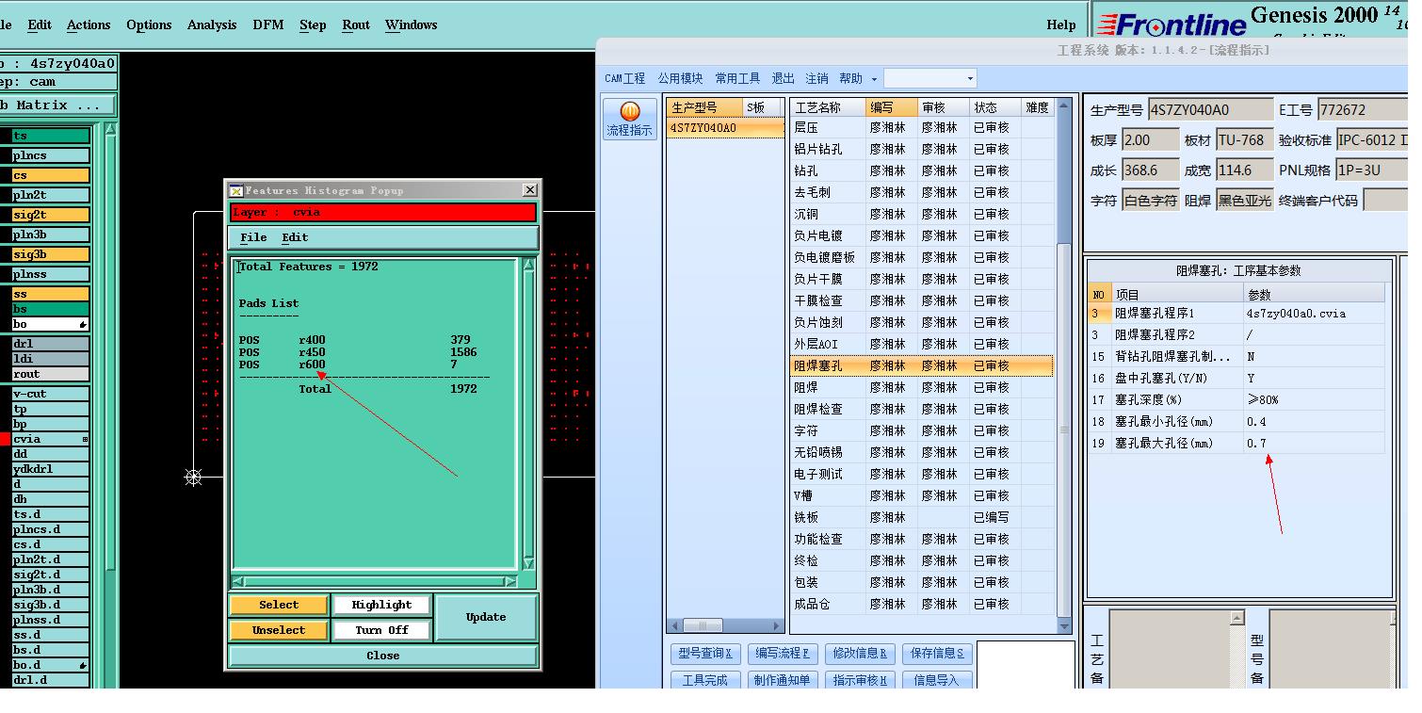The image size is (1422, 713).
Task: Click the Highlight button
Action: click(381, 605)
